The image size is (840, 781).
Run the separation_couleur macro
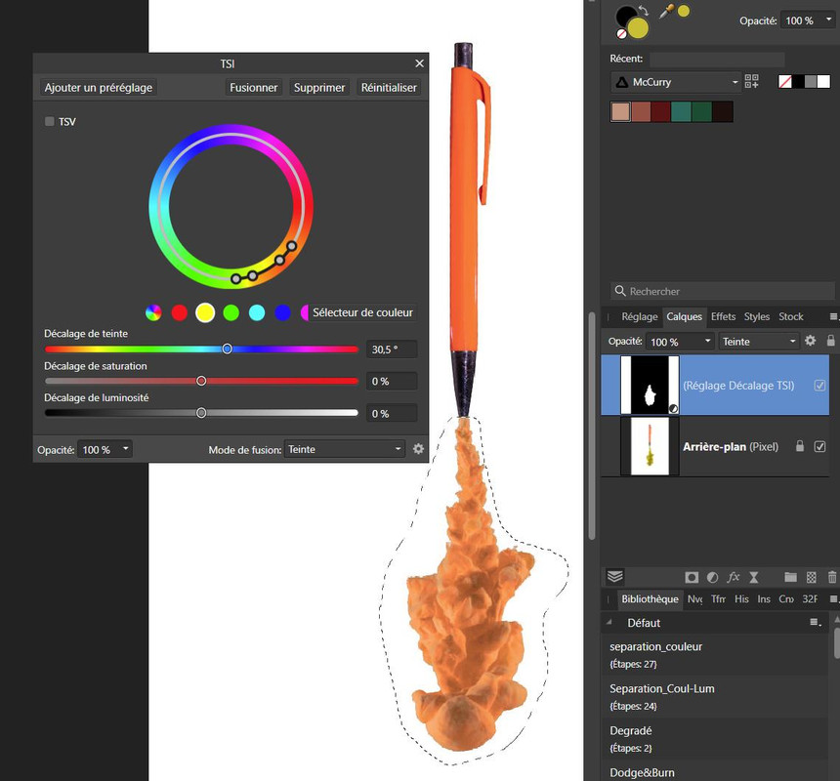click(715, 654)
